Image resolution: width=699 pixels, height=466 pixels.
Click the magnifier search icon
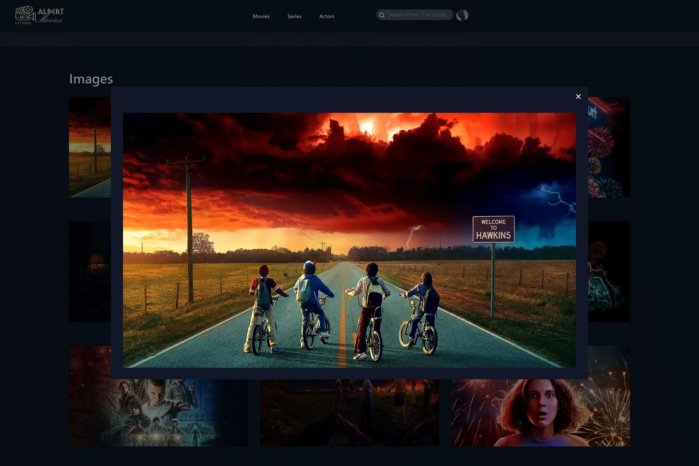click(x=382, y=15)
